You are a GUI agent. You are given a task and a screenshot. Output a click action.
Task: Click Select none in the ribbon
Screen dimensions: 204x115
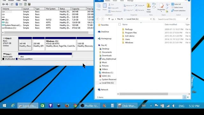pos(177,7)
